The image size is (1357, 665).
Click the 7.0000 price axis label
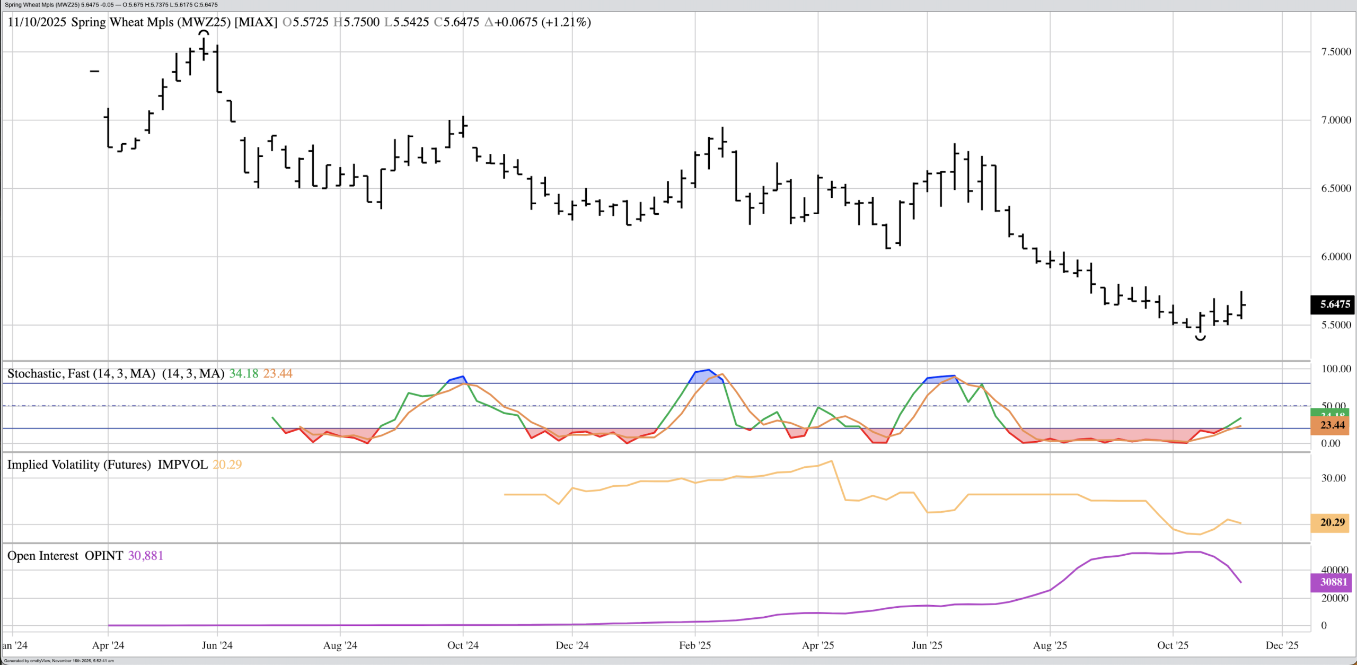point(1336,120)
